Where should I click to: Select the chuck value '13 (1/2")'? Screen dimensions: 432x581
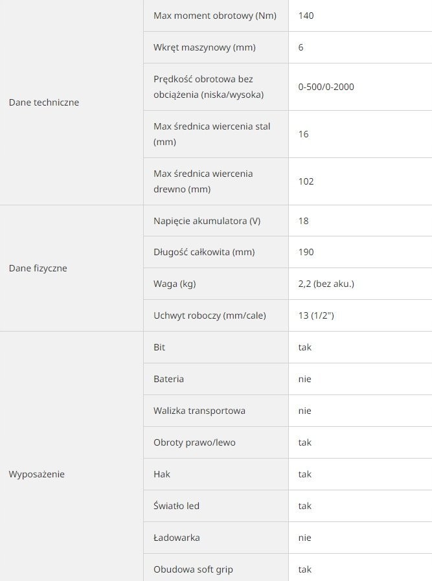tap(317, 315)
